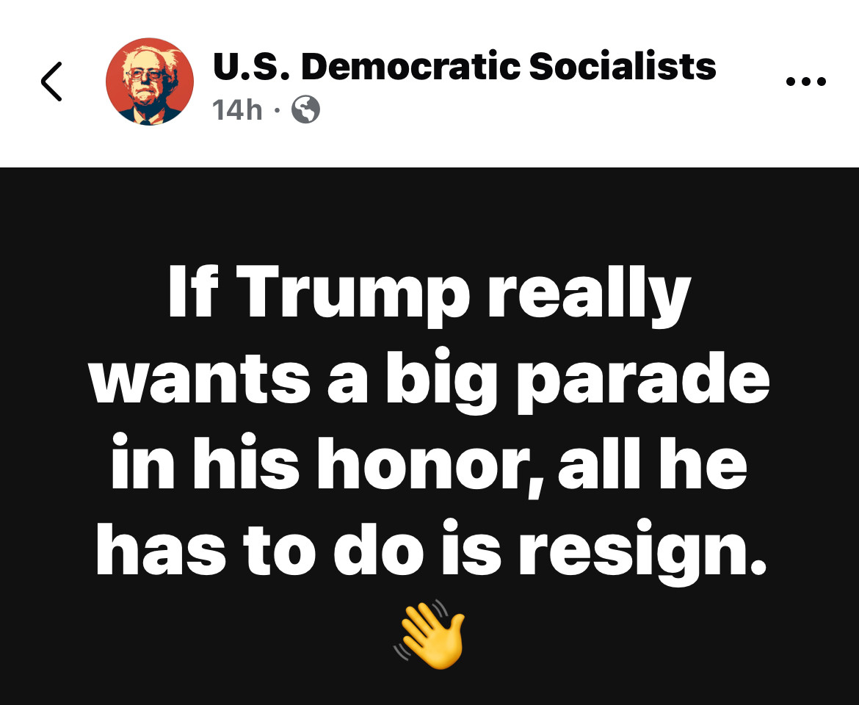Click the word parade in the post

tap(643, 379)
